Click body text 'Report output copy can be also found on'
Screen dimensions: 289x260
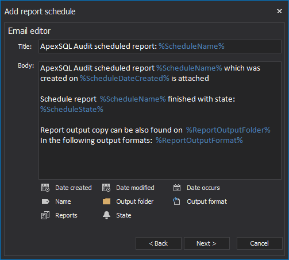[x=111, y=130]
